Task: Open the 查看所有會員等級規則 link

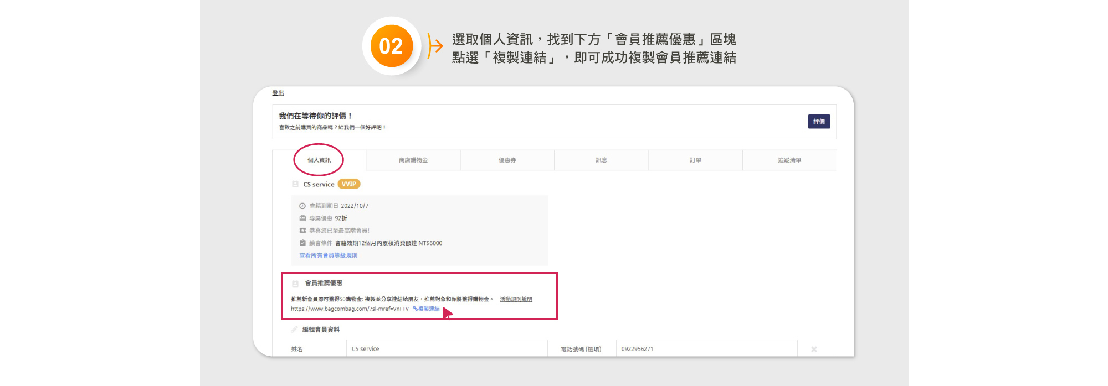Action: (328, 255)
